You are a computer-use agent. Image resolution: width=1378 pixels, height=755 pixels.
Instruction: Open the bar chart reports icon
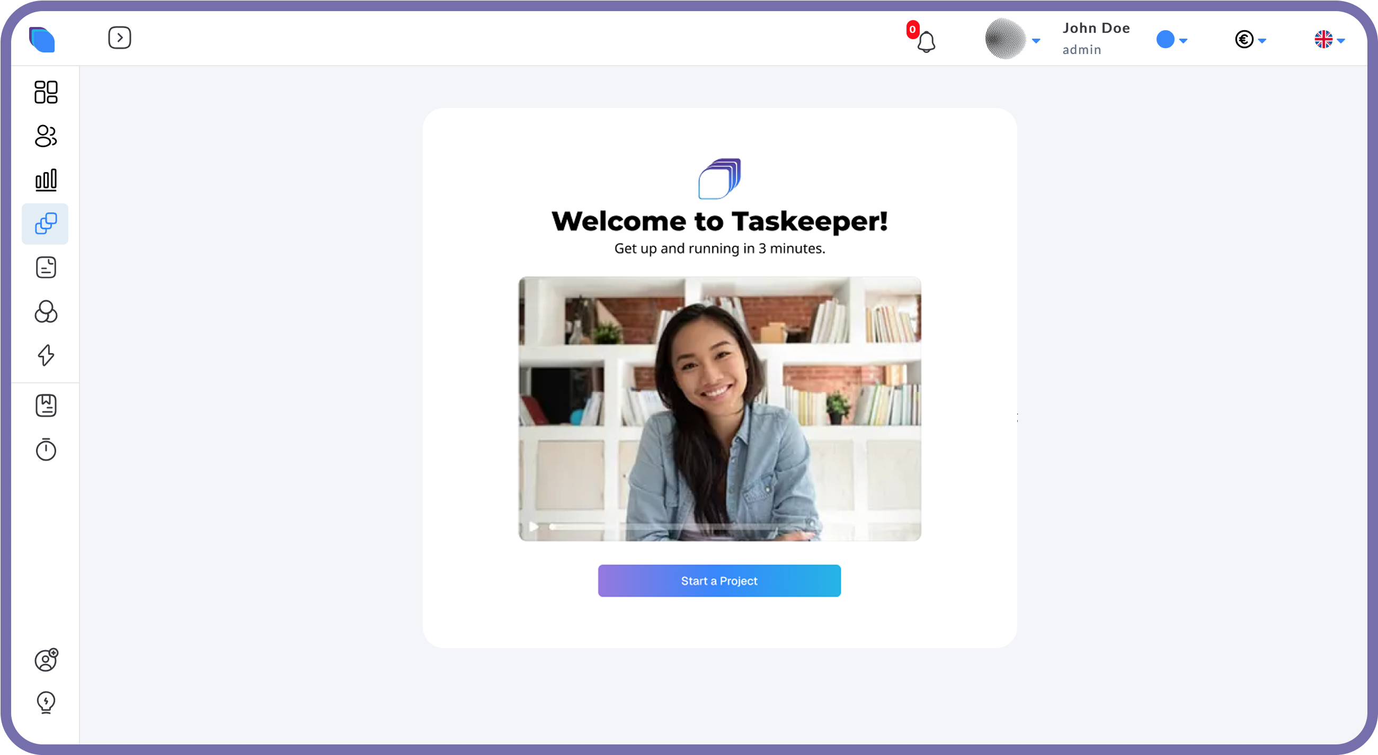pos(46,180)
